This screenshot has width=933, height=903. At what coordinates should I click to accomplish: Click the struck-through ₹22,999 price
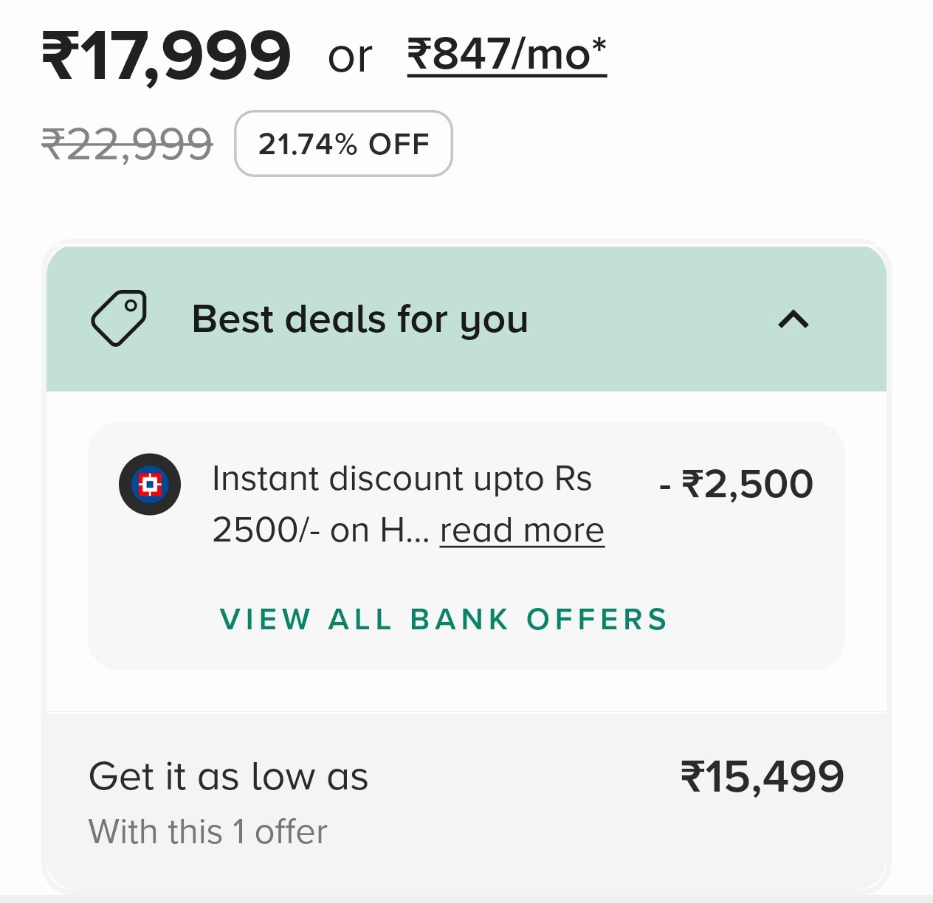pyautogui.click(x=127, y=144)
